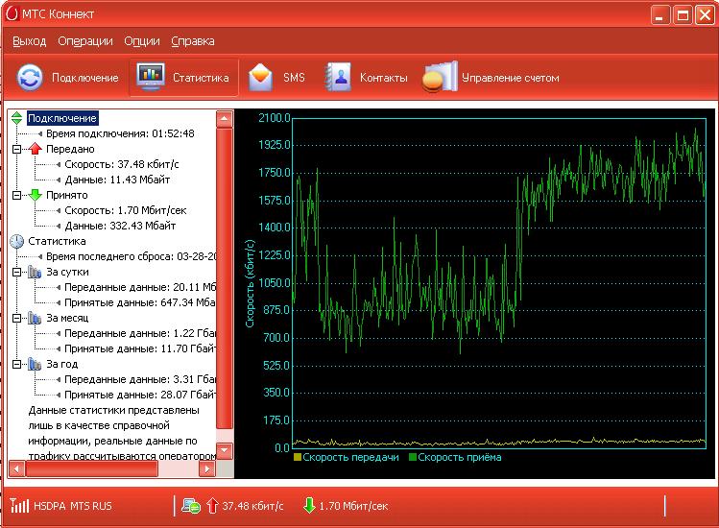
Task: Open the Подключение connection toolbar icon
Action: click(31, 78)
